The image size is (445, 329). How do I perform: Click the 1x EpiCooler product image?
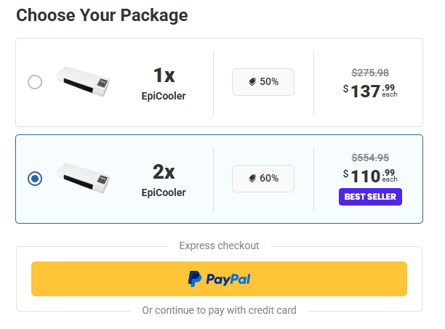[83, 81]
